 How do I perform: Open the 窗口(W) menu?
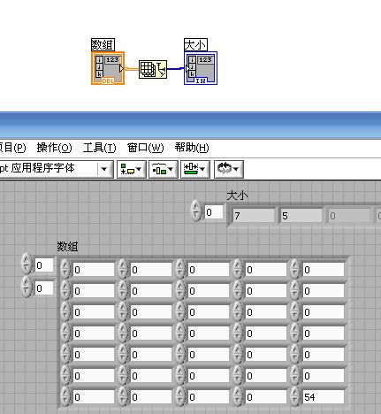(x=145, y=148)
